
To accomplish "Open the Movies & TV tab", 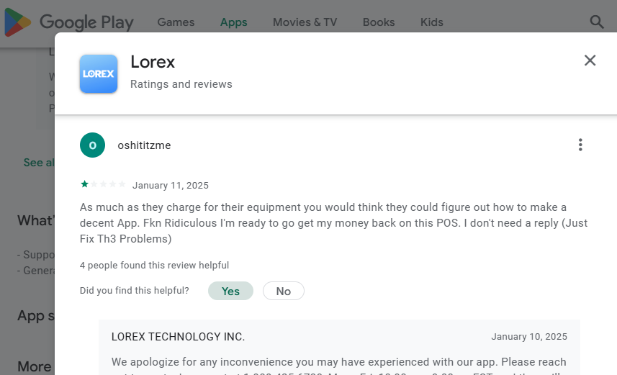I will click(x=305, y=22).
